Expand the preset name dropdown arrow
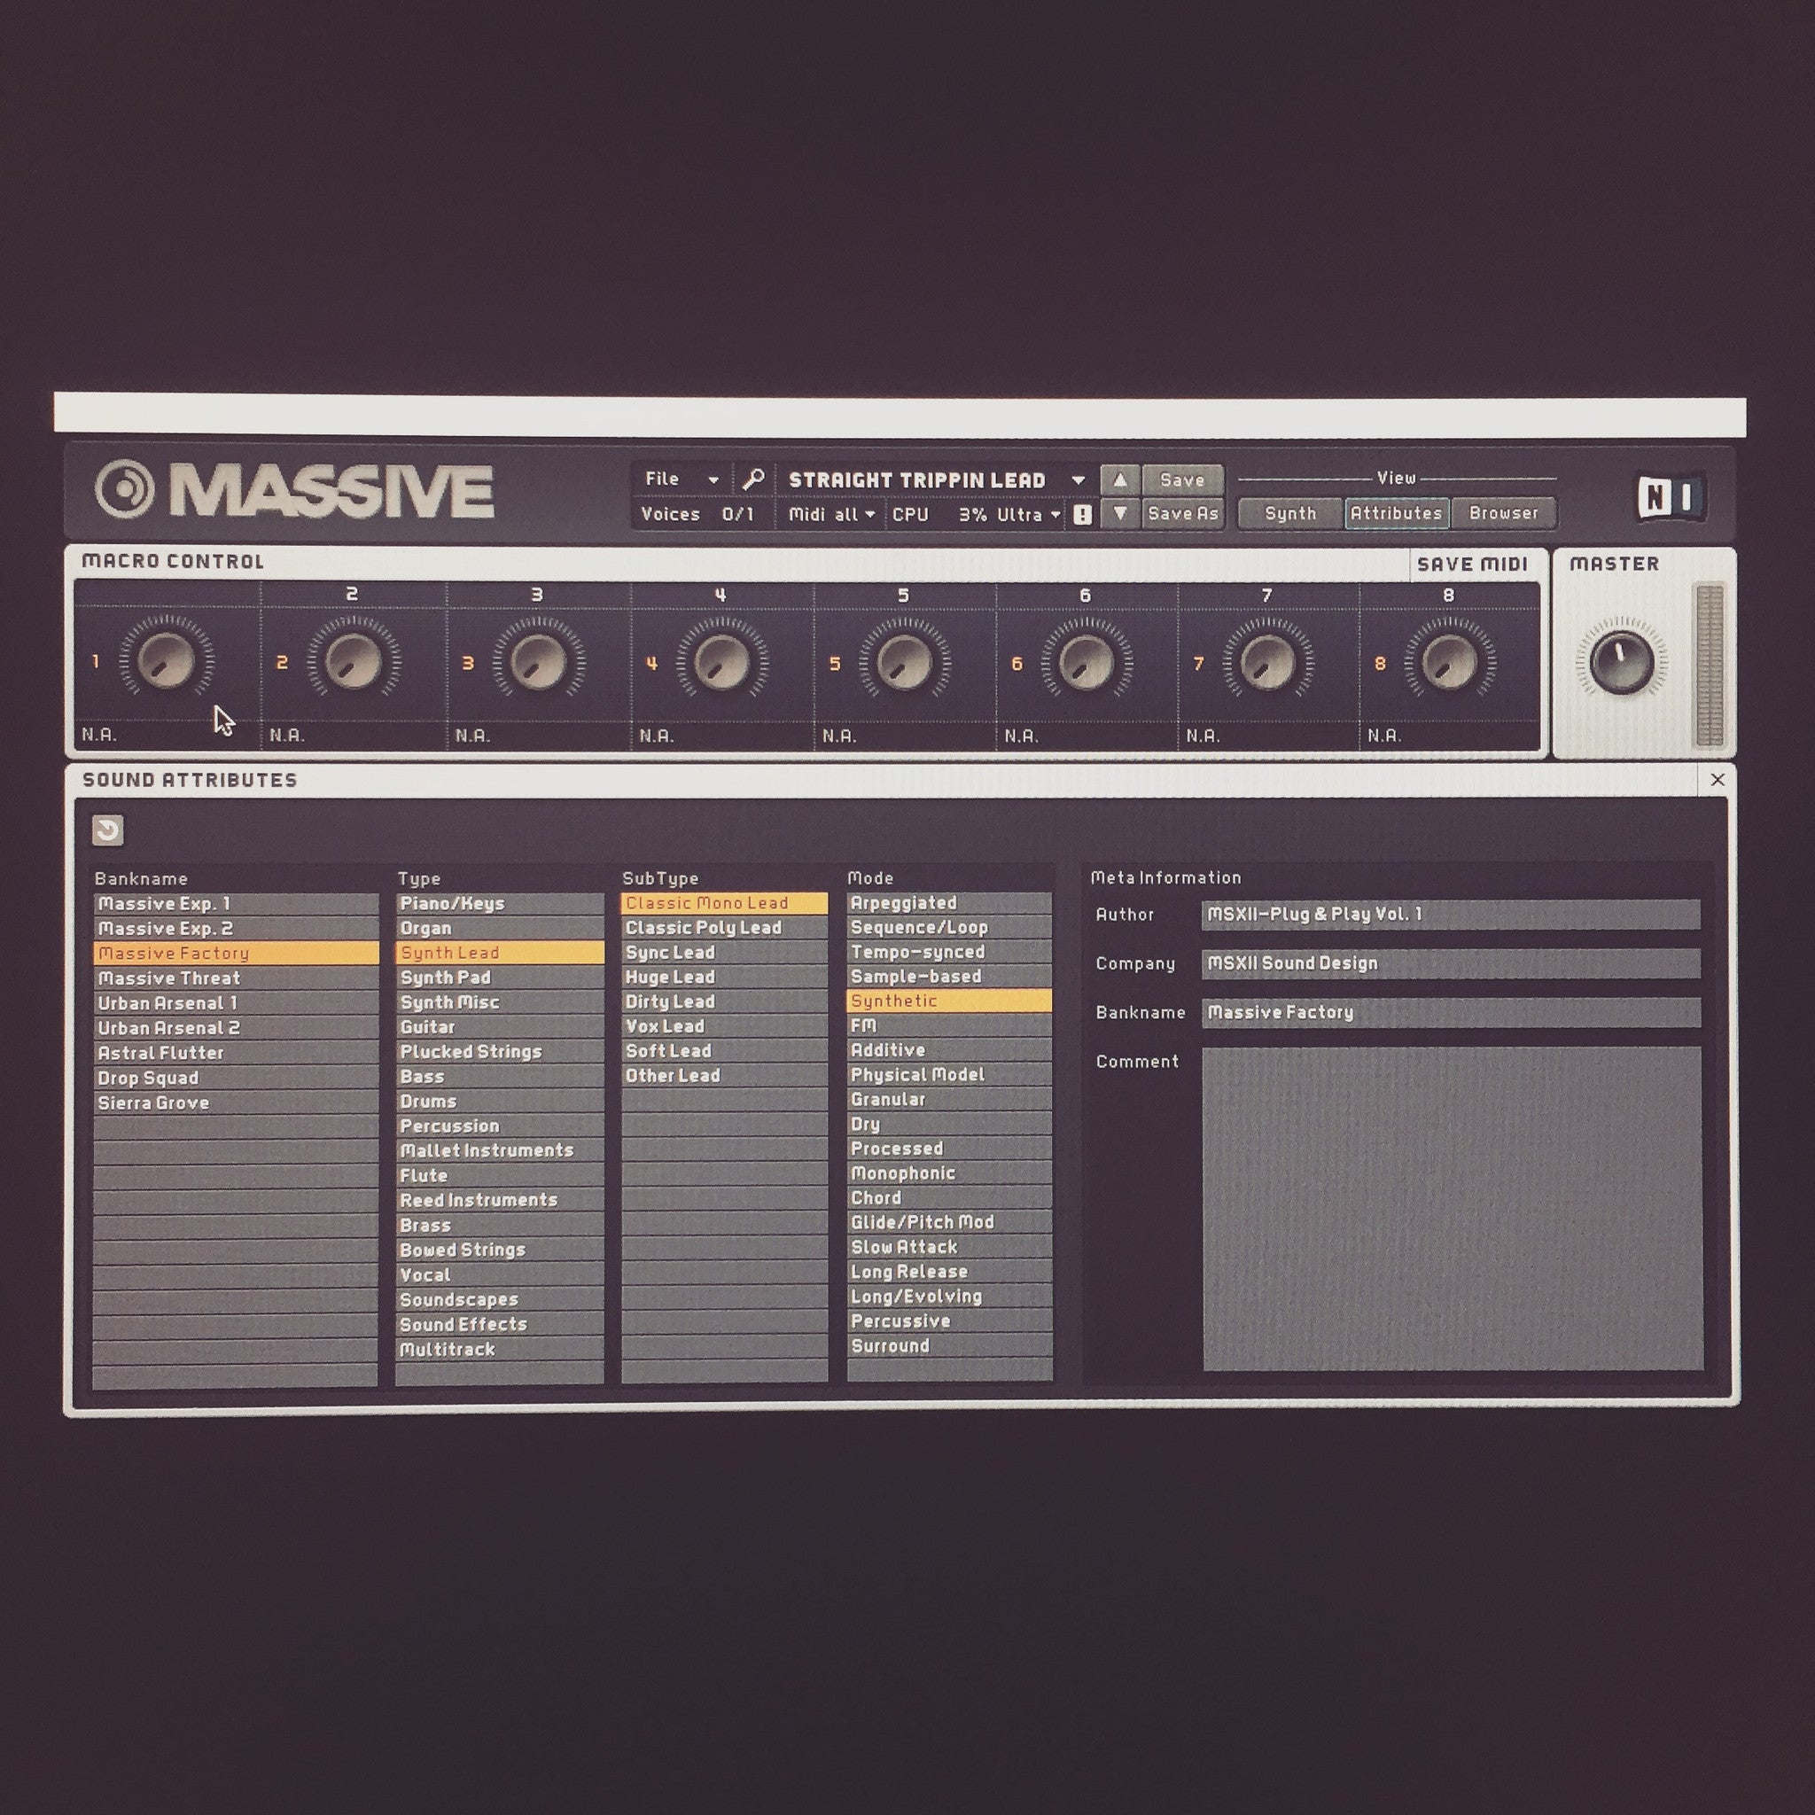This screenshot has height=1815, width=1815. (1079, 480)
